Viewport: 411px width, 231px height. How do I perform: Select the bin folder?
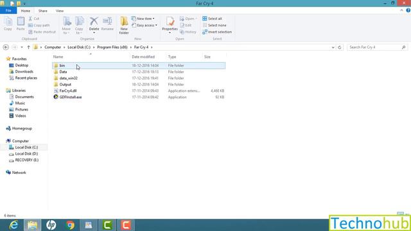pyautogui.click(x=139, y=65)
